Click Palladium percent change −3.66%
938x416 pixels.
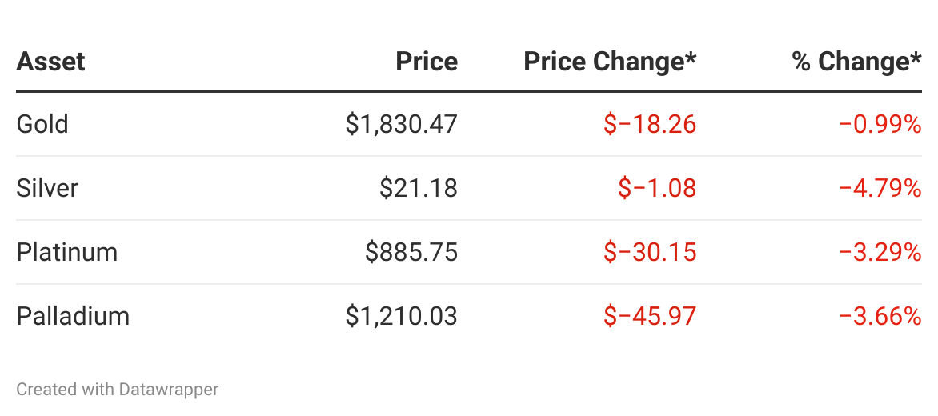880,316
